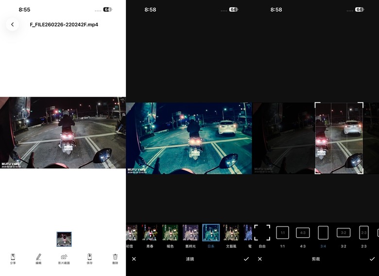Image resolution: width=379 pixels, height=276 pixels.
Task: Tap the F_FILE260226-220242F.mp4 file title
Action: 64,25
